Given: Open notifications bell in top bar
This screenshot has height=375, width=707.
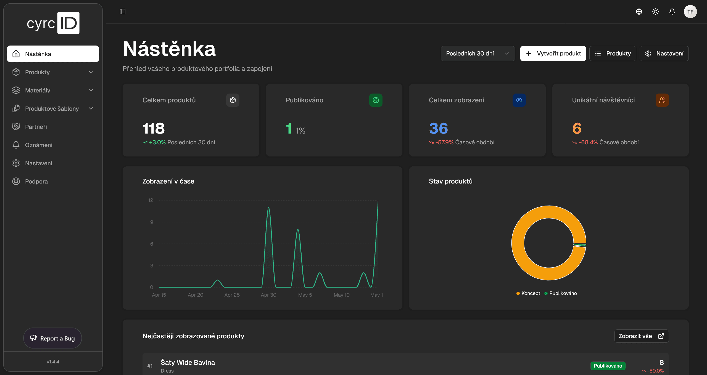Looking at the screenshot, I should tap(672, 12).
